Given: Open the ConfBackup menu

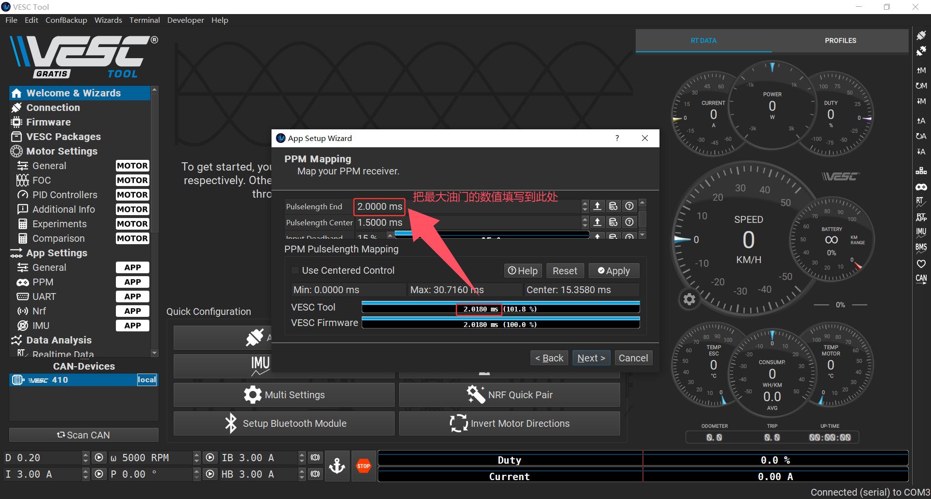Looking at the screenshot, I should (x=66, y=20).
